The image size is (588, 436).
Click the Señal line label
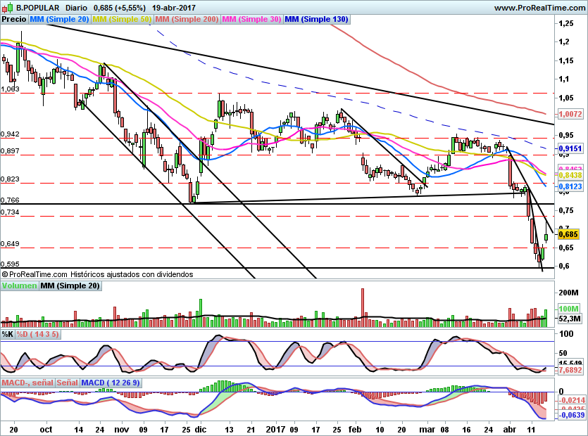pos(68,383)
